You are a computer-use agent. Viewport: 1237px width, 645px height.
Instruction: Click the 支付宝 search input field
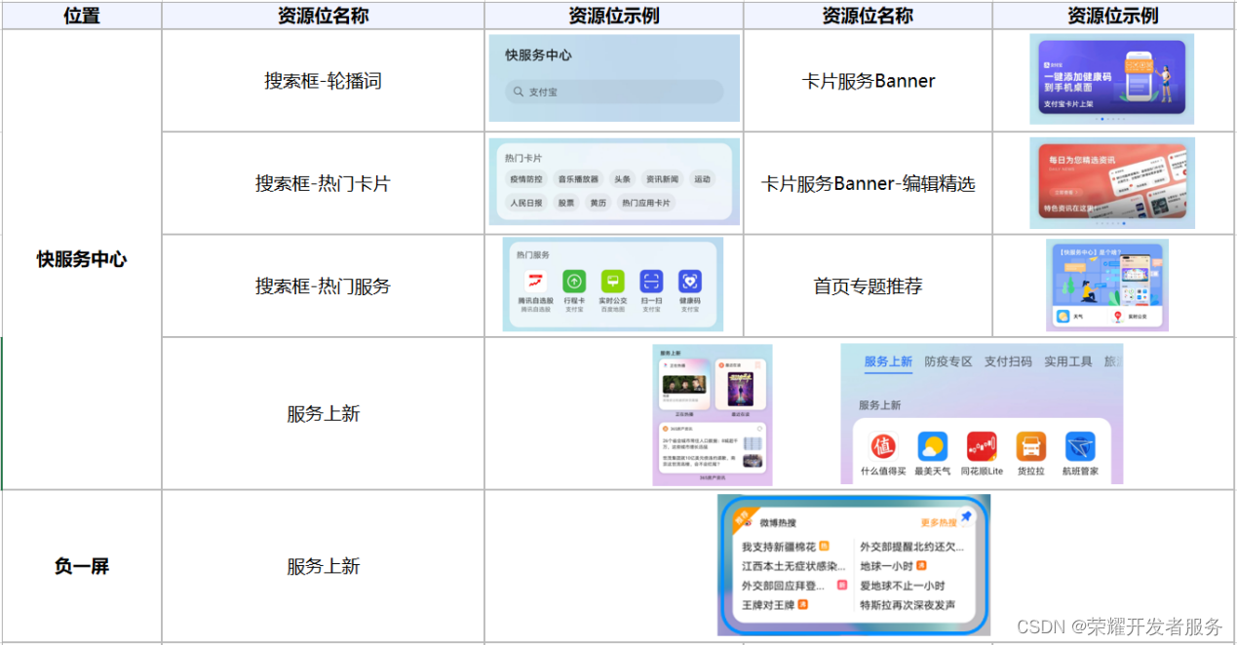[614, 92]
